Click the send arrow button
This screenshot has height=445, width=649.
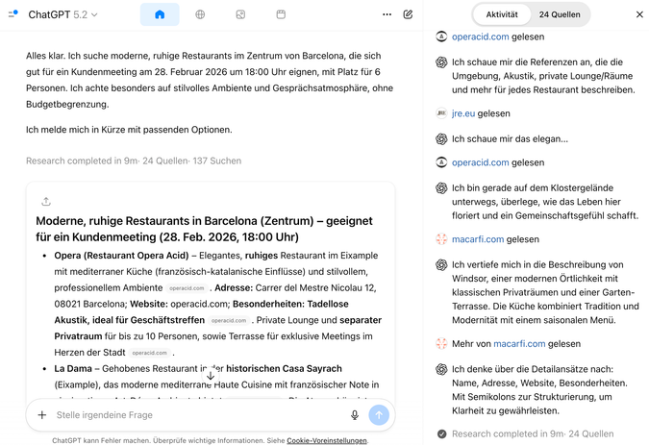pos(379,415)
